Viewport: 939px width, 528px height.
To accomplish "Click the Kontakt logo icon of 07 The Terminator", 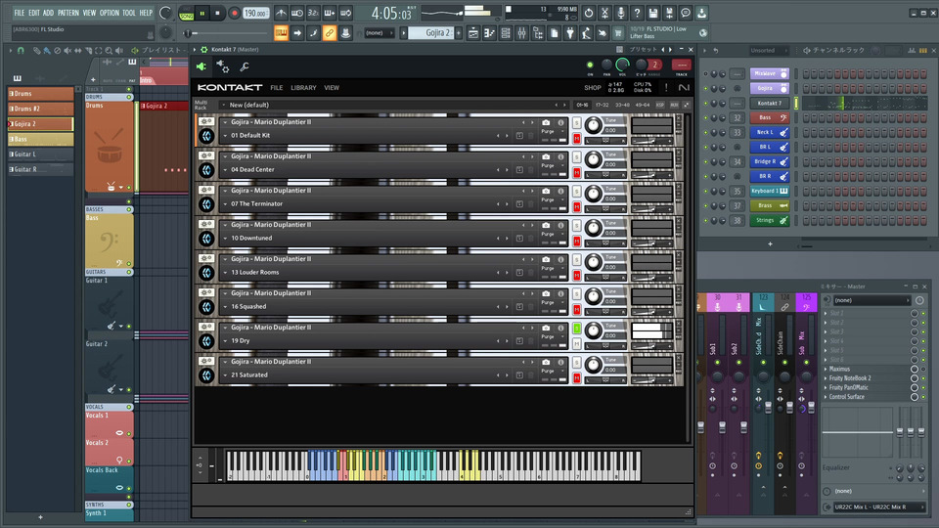I will pyautogui.click(x=206, y=204).
